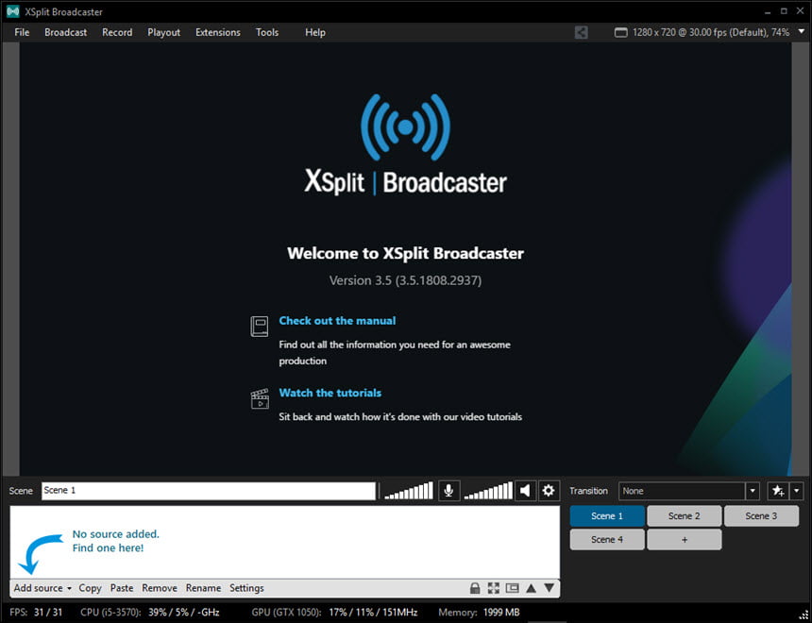Image resolution: width=812 pixels, height=623 pixels.
Task: Switch to Scene 2
Action: click(685, 515)
